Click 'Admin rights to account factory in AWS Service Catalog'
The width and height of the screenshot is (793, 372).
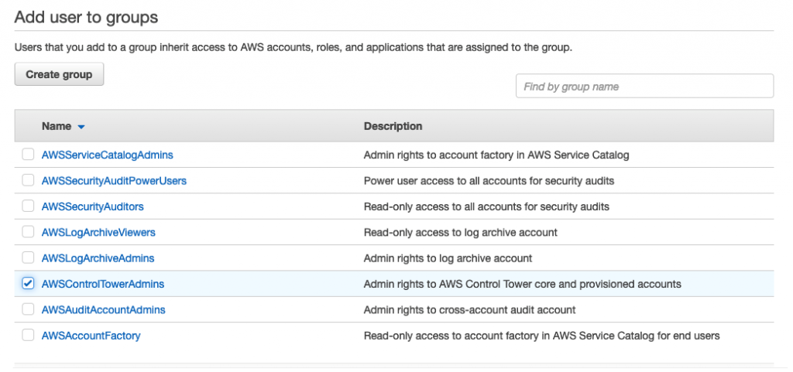click(496, 155)
